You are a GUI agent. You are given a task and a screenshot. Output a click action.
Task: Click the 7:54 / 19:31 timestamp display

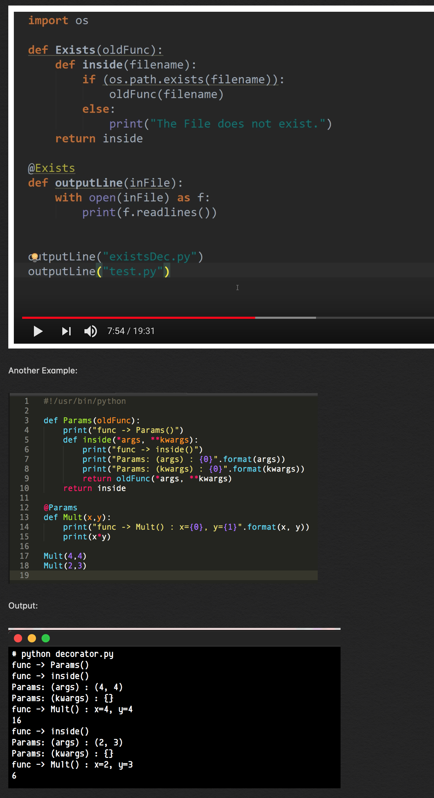[131, 331]
